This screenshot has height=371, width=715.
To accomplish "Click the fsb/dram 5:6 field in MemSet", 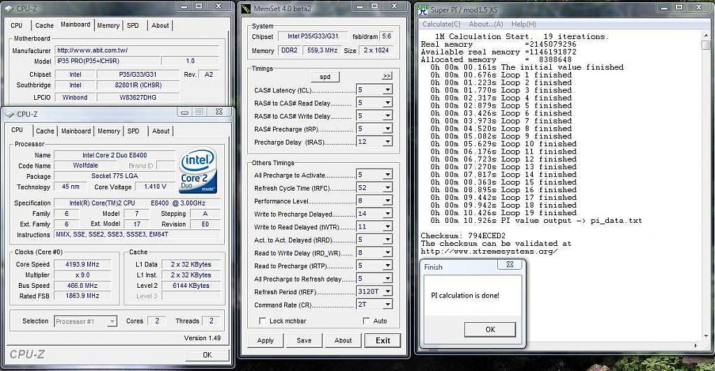I will [387, 36].
